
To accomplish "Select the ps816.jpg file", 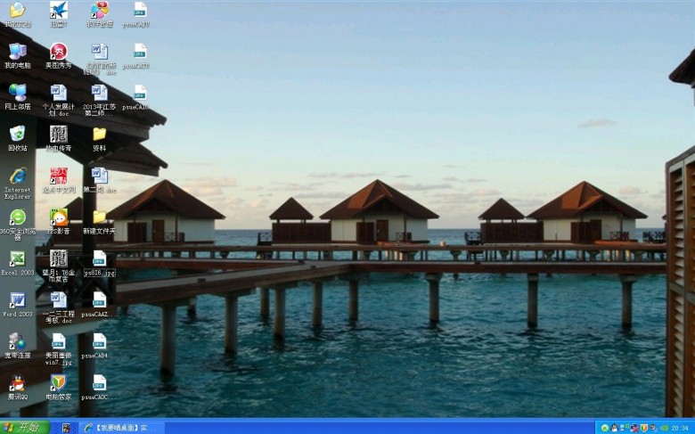I will (99, 260).
